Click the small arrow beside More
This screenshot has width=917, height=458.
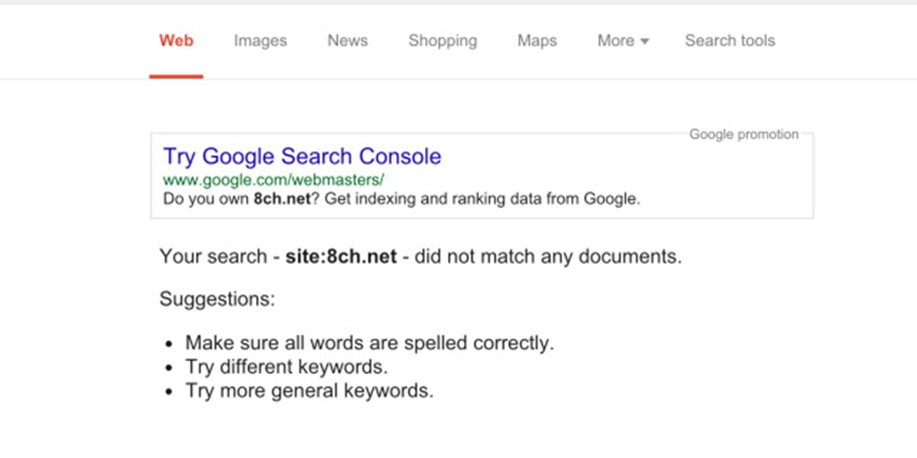(644, 42)
